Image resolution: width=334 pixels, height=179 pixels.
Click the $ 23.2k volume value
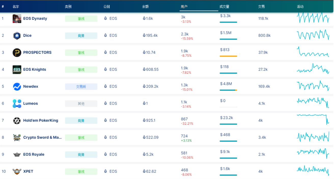click(x=227, y=118)
